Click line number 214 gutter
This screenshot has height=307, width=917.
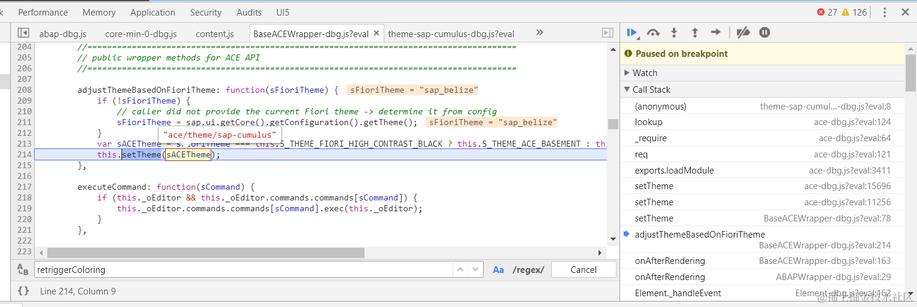[25, 154]
